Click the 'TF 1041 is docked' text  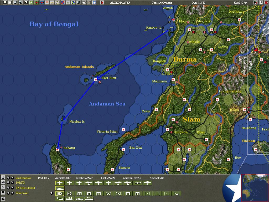(x=25, y=188)
